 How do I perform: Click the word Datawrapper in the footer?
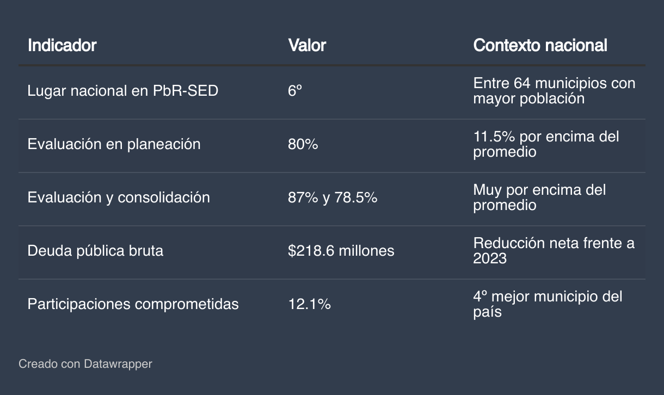click(x=118, y=363)
